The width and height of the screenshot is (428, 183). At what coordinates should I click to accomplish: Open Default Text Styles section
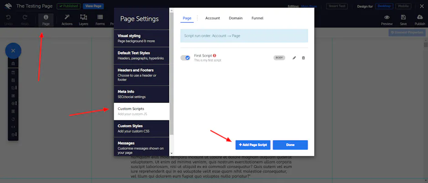(x=141, y=55)
